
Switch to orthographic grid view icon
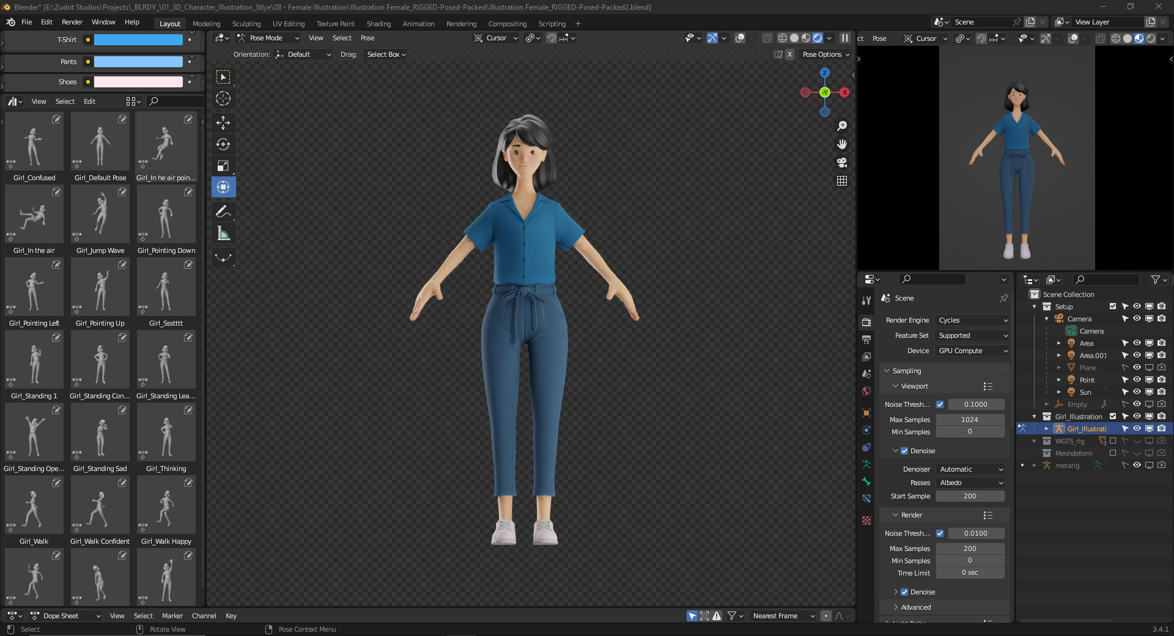(842, 181)
